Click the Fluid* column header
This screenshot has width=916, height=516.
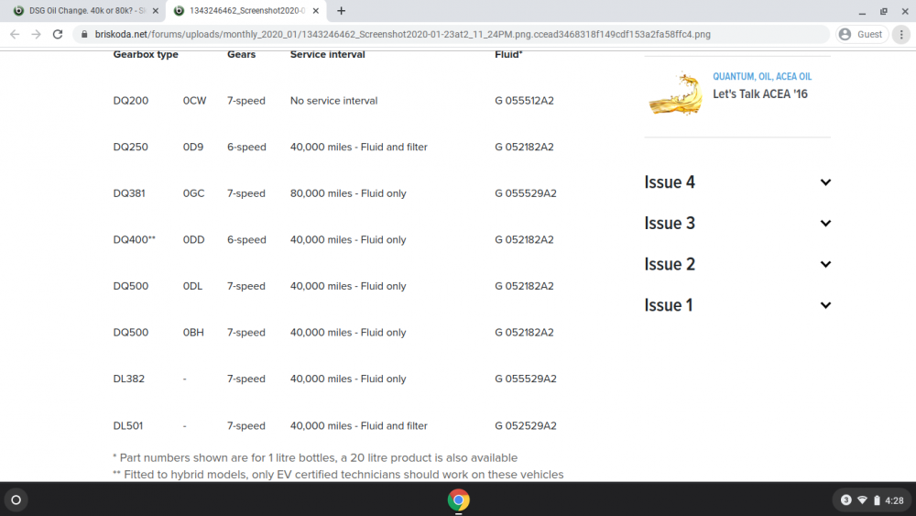coord(508,54)
